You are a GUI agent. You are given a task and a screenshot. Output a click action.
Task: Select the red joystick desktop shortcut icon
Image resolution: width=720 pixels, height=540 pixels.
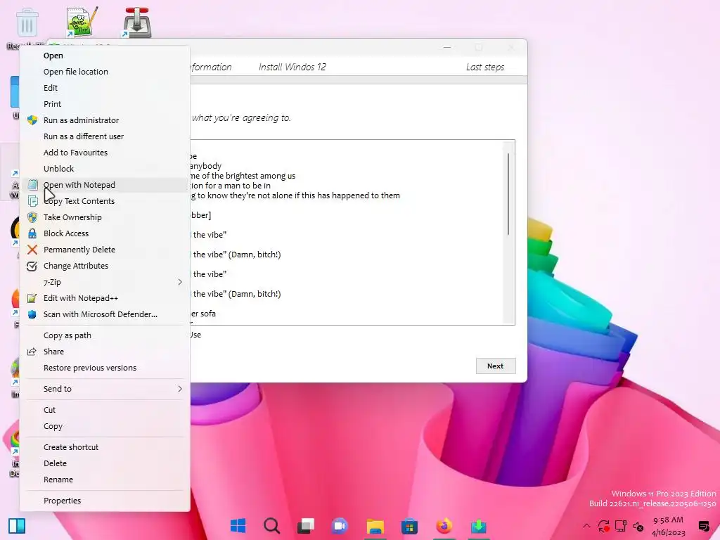click(x=137, y=22)
